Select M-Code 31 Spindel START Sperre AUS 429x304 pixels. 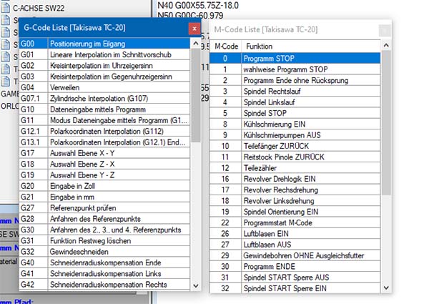[295, 278]
